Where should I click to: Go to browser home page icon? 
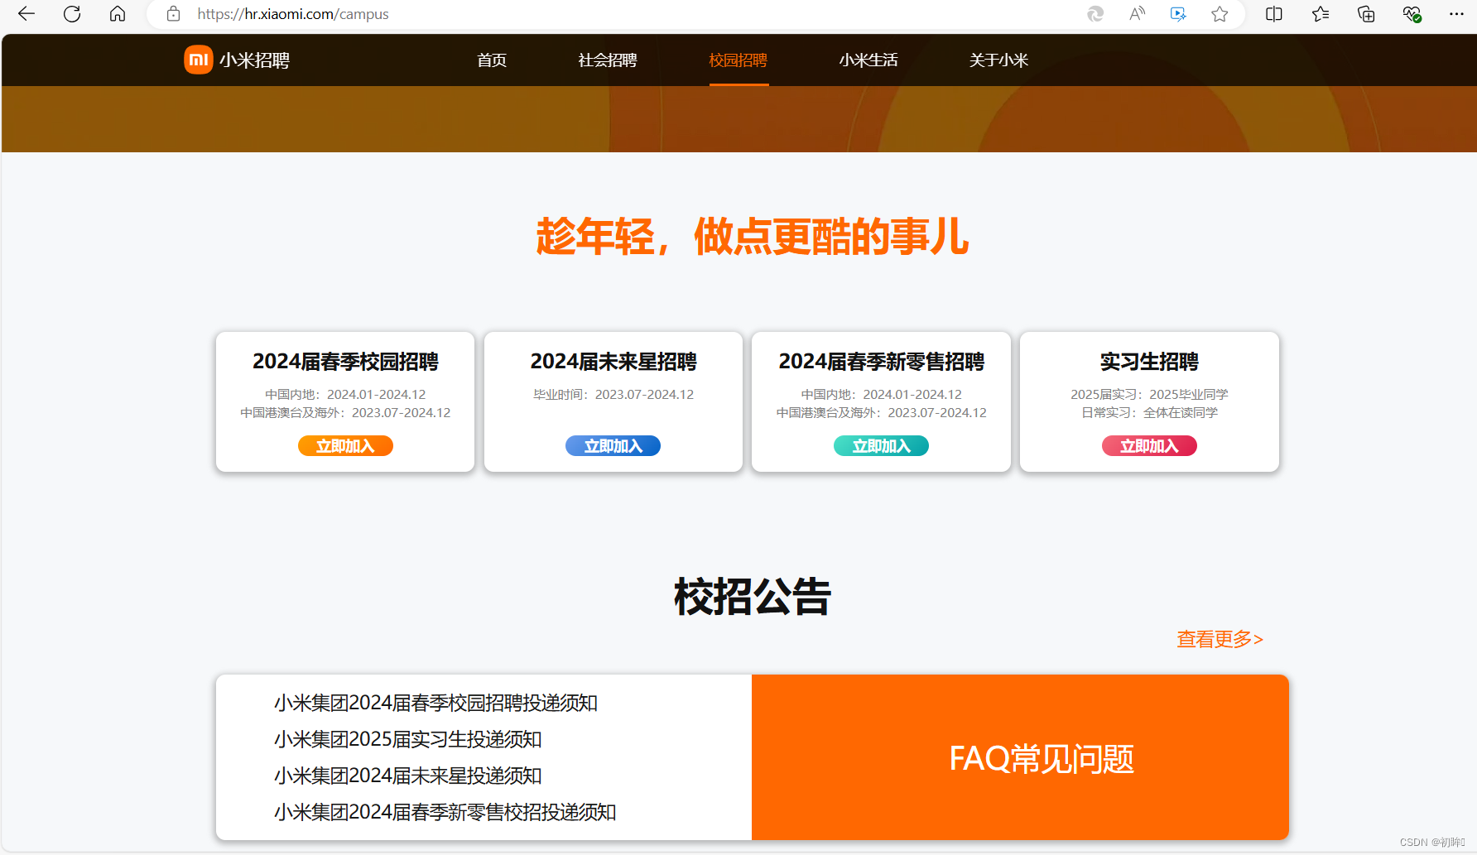click(118, 14)
